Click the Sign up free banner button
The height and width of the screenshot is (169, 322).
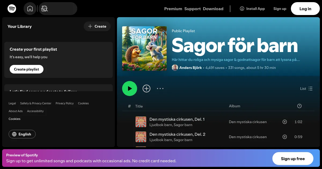pyautogui.click(x=293, y=159)
